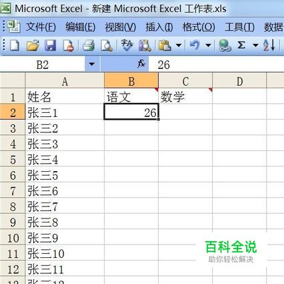Select row 5 header
Viewport: 284px width, 284px height.
[13, 159]
